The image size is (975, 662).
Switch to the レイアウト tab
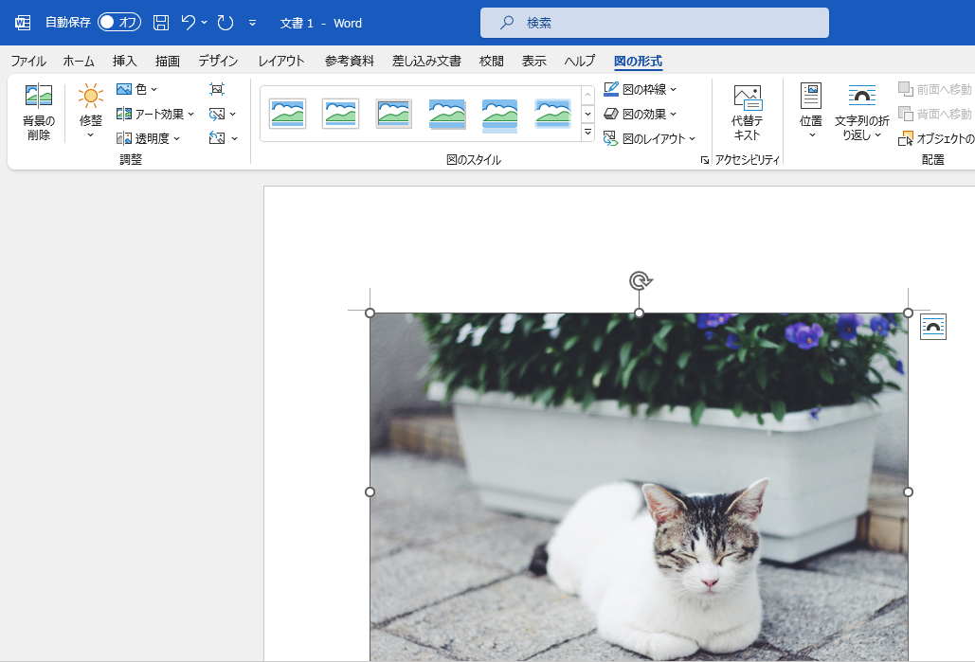[x=281, y=61]
